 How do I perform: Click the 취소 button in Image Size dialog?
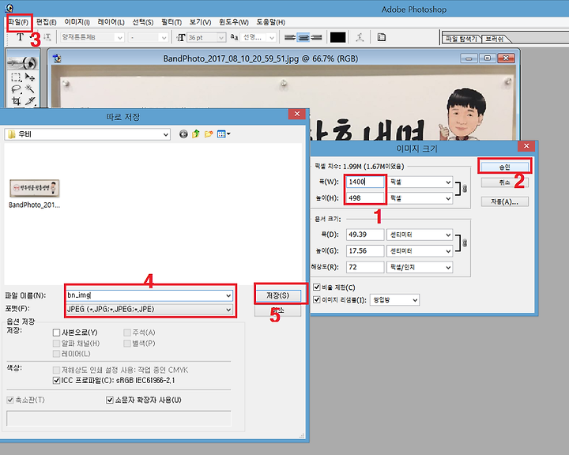(505, 182)
